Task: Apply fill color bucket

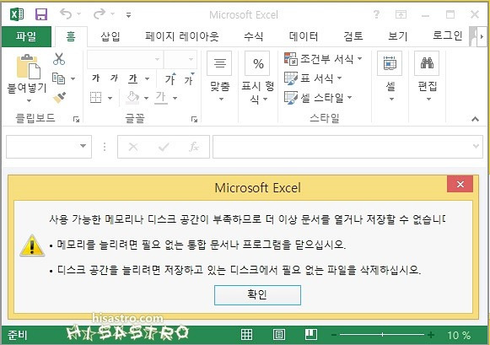Action: click(x=132, y=98)
